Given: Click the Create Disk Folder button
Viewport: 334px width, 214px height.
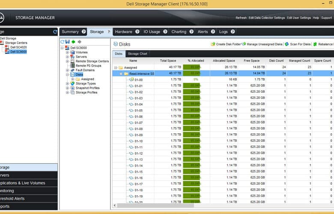Looking at the screenshot, I should click(226, 44).
